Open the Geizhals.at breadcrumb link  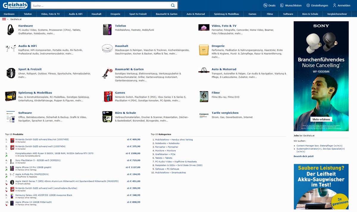(16, 19)
